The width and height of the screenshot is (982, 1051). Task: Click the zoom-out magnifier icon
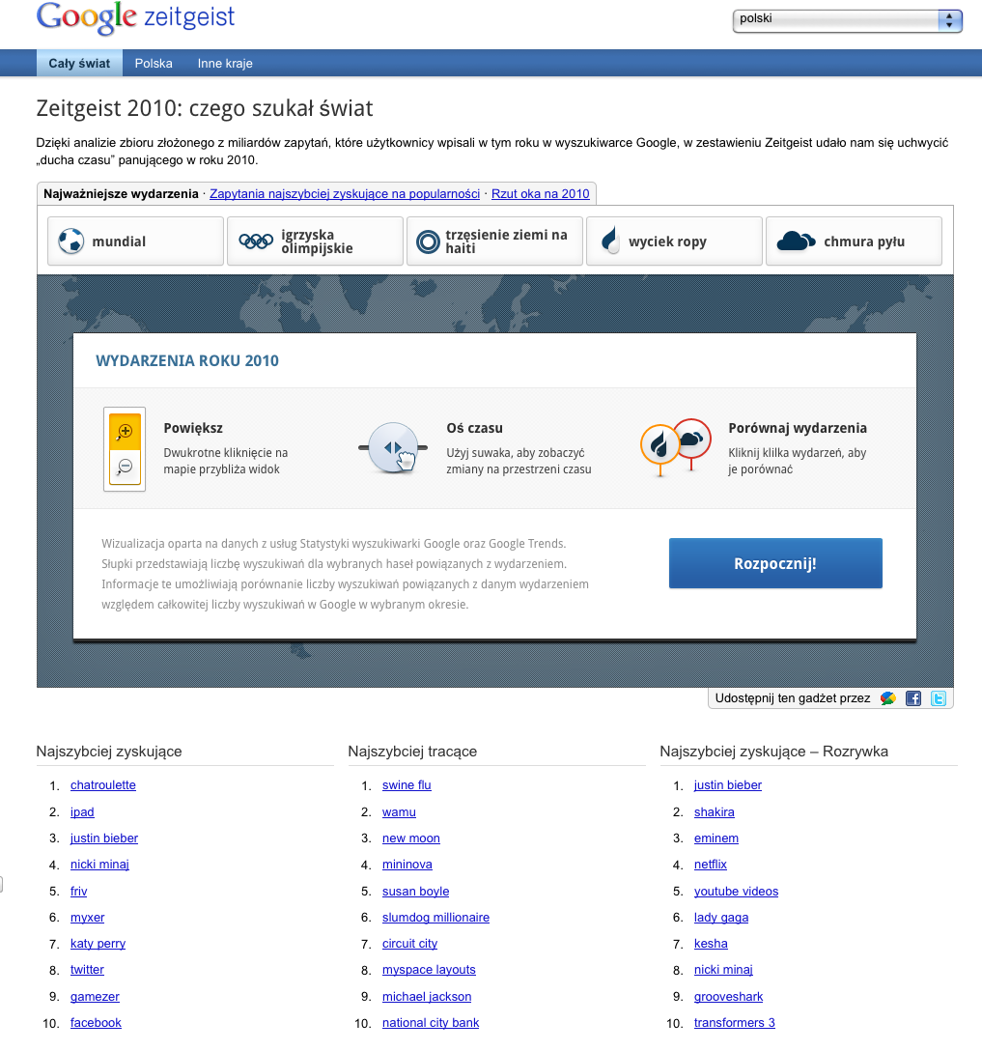coord(125,467)
